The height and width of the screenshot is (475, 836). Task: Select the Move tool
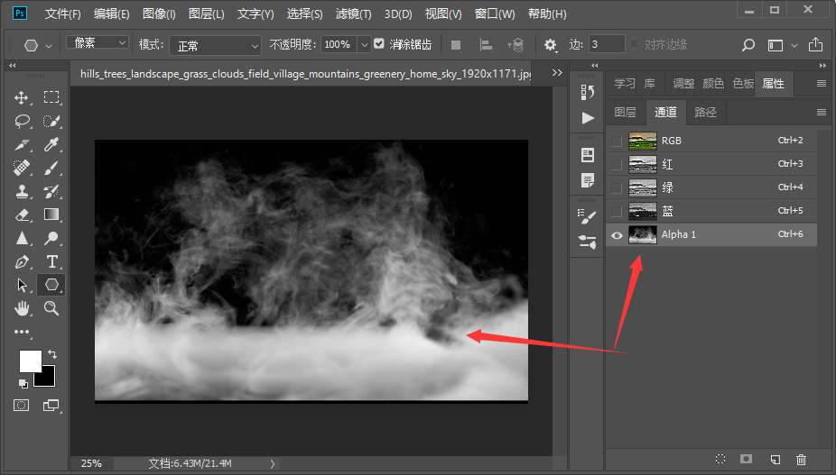tap(23, 97)
